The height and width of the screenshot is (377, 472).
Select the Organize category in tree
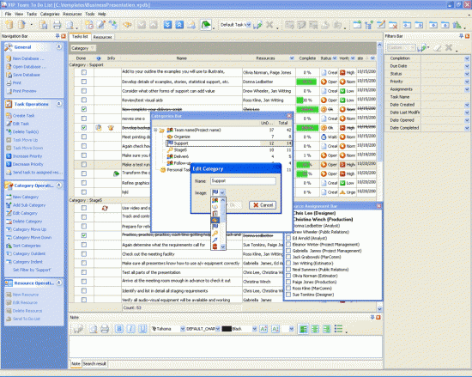tap(182, 137)
